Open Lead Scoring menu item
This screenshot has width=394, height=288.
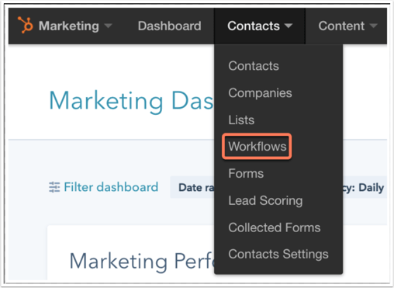265,200
